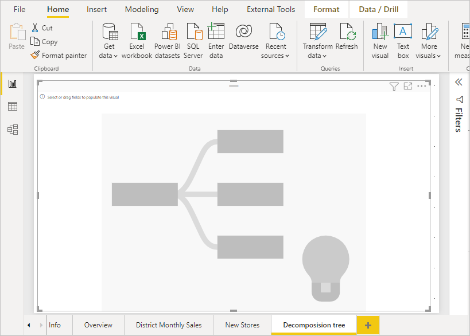The height and width of the screenshot is (336, 470).
Task: Refresh the data queries
Action: pyautogui.click(x=347, y=37)
